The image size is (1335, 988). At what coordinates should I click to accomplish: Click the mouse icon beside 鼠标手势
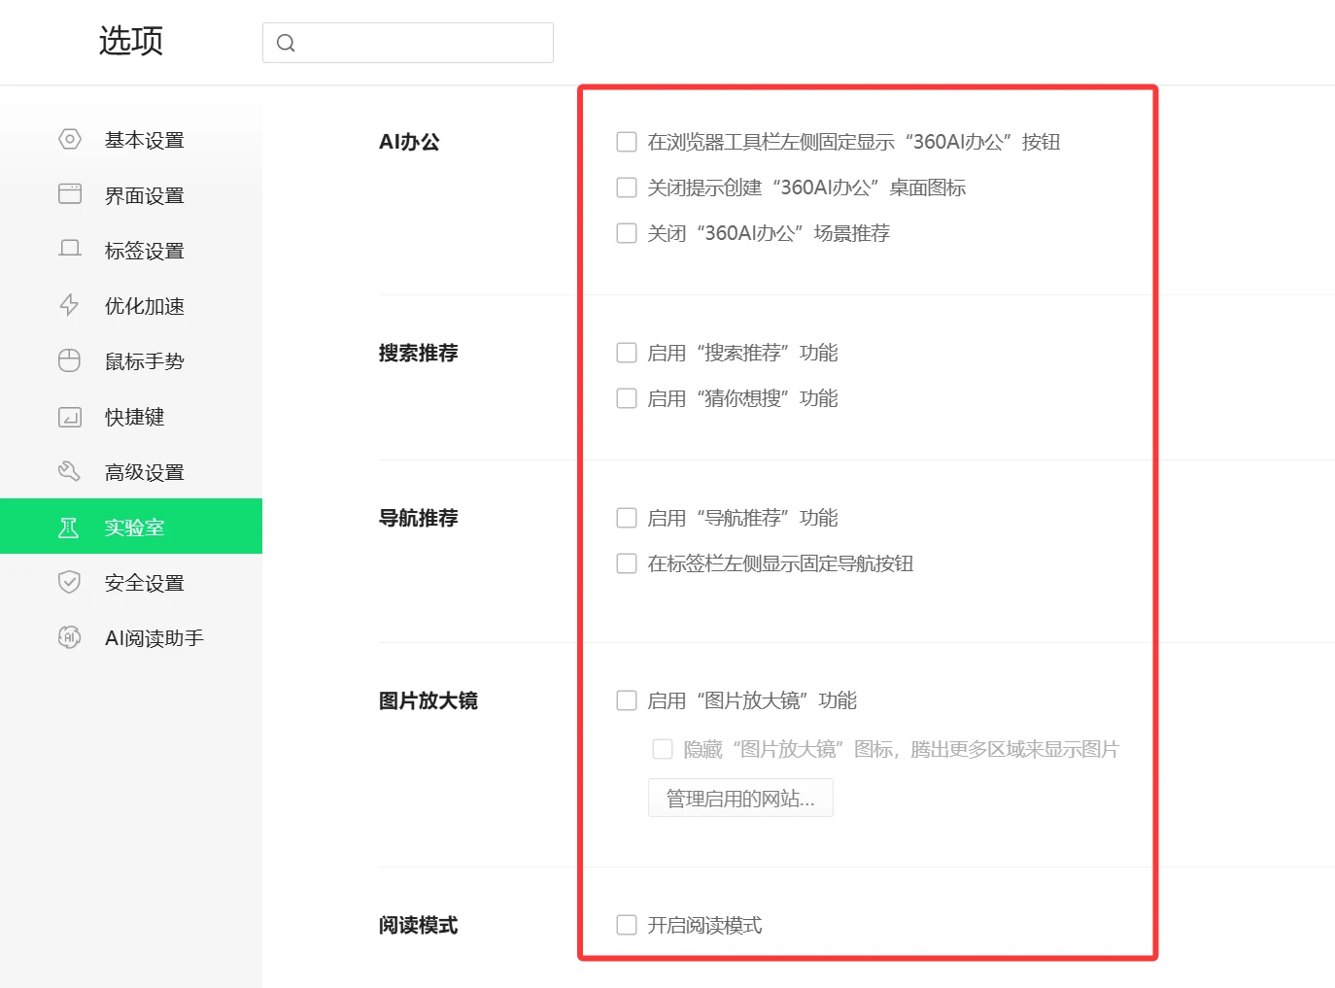[70, 360]
